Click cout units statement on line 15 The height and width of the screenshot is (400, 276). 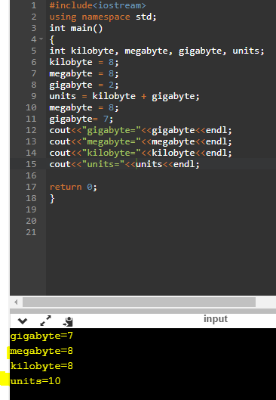124,164
